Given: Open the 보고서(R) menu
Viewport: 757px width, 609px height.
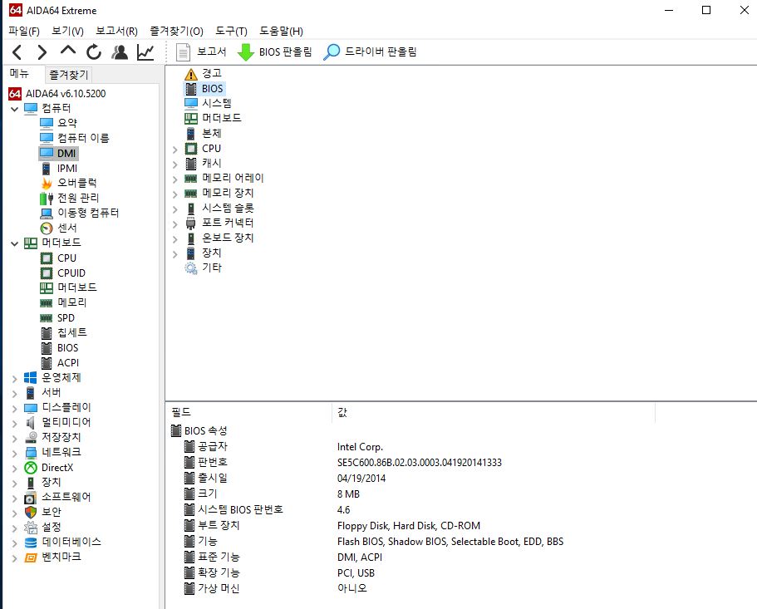Looking at the screenshot, I should [117, 31].
